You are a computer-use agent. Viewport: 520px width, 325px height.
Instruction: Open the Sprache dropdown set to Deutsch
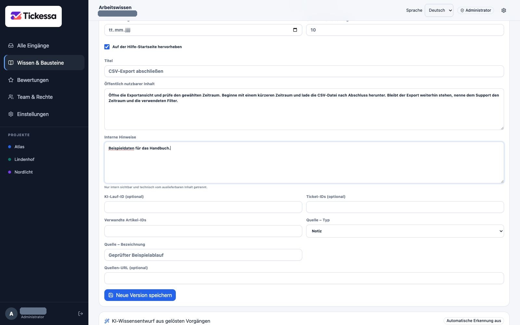[x=439, y=10]
